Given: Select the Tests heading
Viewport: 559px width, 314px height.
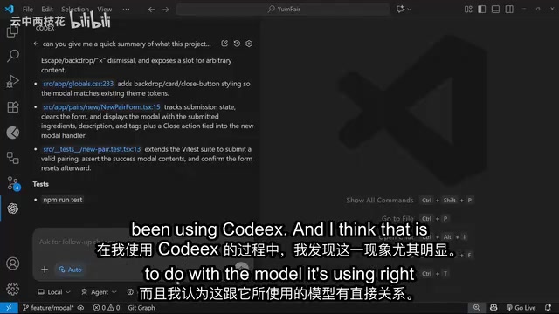Looking at the screenshot, I should pyautogui.click(x=41, y=184).
